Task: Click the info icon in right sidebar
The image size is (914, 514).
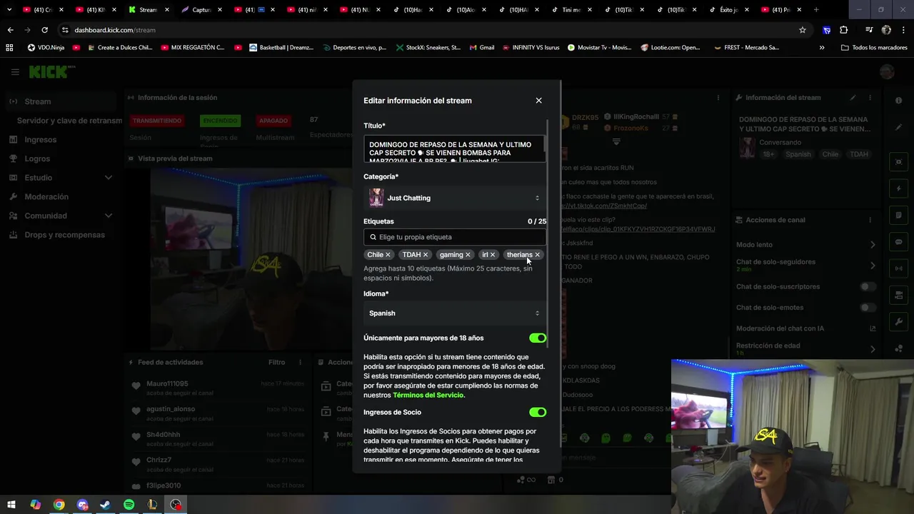Action: coord(898,101)
